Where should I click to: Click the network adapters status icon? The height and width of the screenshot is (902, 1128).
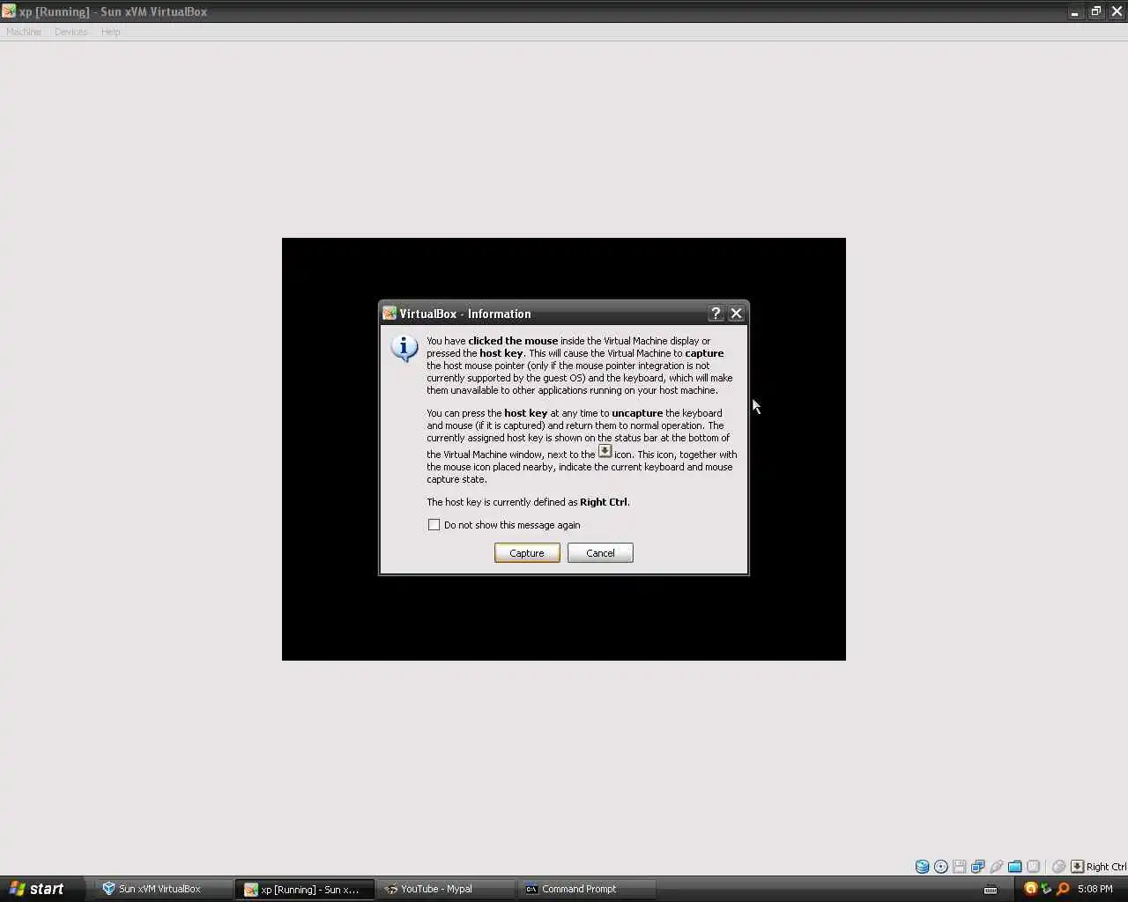pos(978,867)
